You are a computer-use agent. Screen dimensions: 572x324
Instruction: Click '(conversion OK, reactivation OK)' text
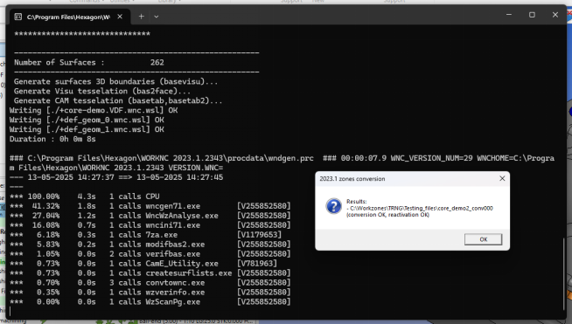[x=387, y=215]
